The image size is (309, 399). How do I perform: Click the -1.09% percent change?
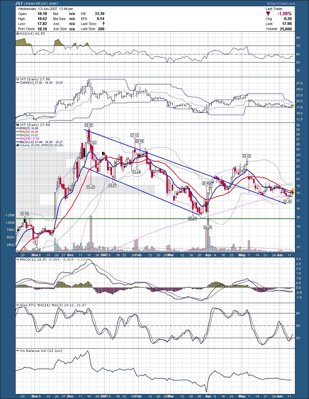(x=285, y=14)
